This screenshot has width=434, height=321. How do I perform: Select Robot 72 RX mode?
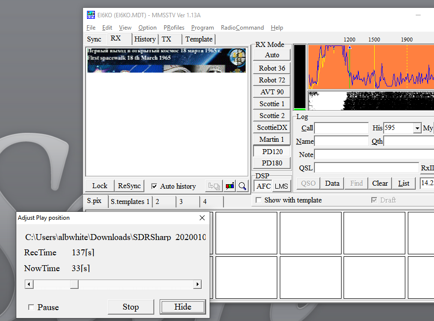pos(272,80)
